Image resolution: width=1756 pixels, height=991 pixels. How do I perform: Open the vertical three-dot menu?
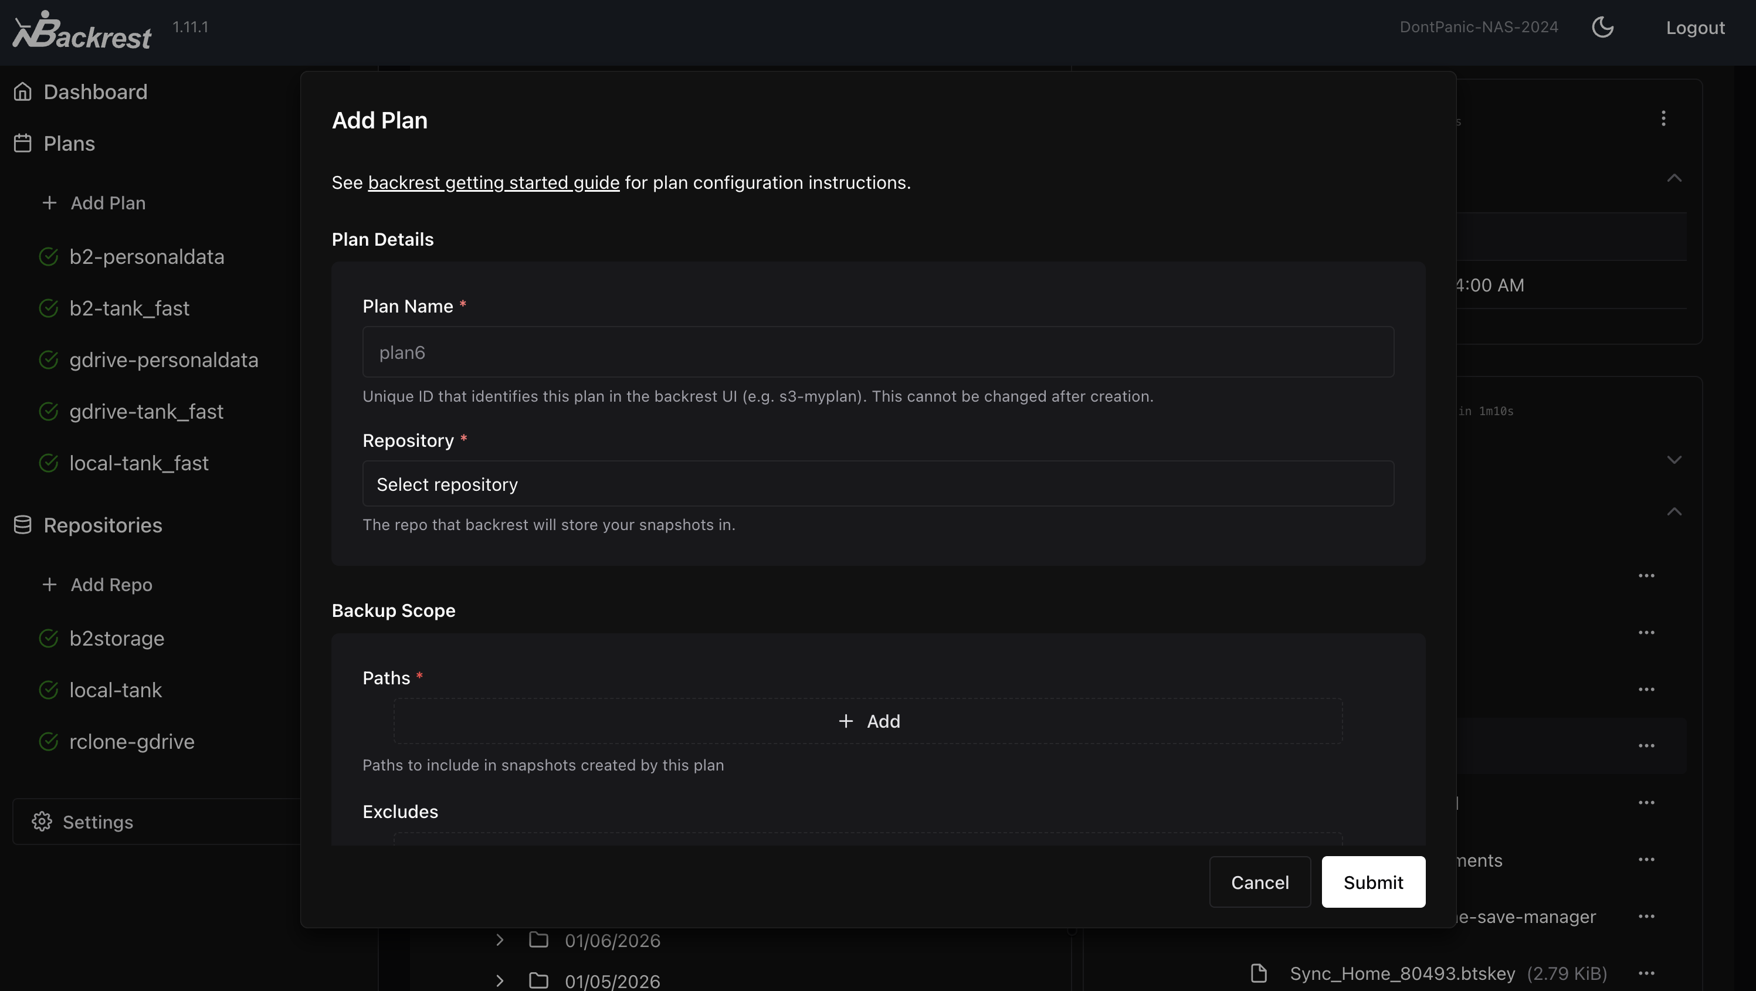tap(1663, 118)
